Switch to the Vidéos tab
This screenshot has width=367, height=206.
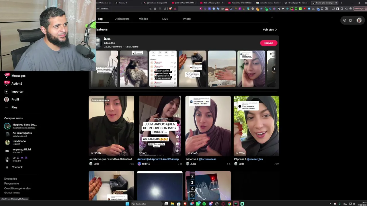click(x=144, y=19)
